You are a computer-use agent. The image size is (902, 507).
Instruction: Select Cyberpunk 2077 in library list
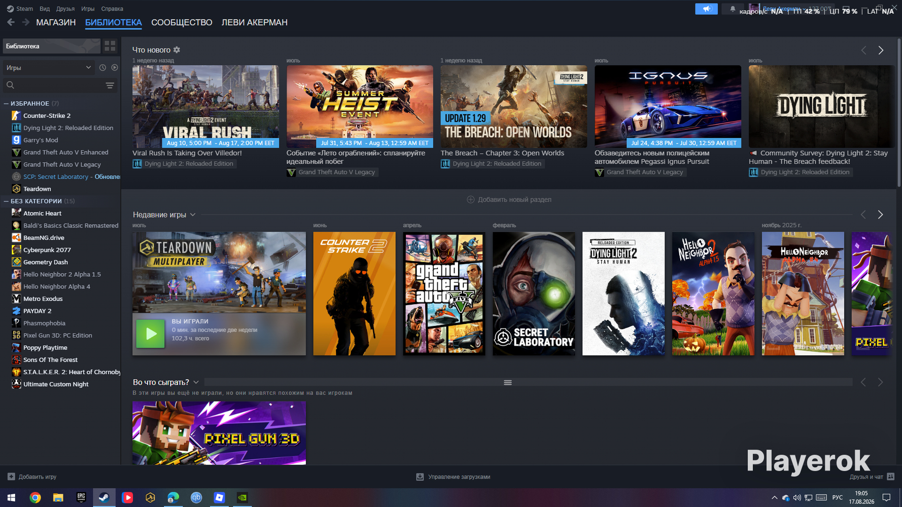pos(47,250)
